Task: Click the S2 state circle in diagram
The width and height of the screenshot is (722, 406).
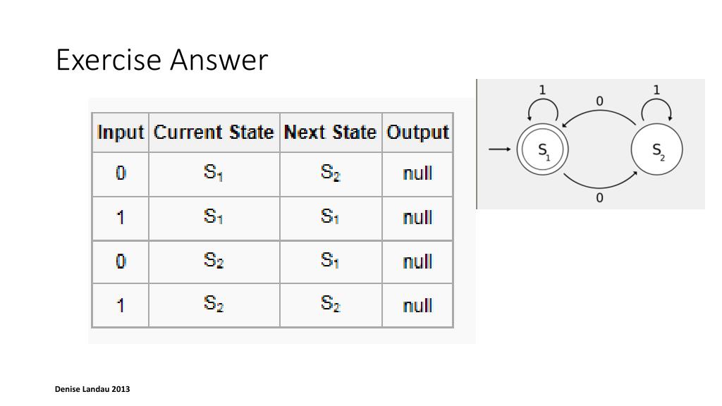Action: pyautogui.click(x=656, y=149)
